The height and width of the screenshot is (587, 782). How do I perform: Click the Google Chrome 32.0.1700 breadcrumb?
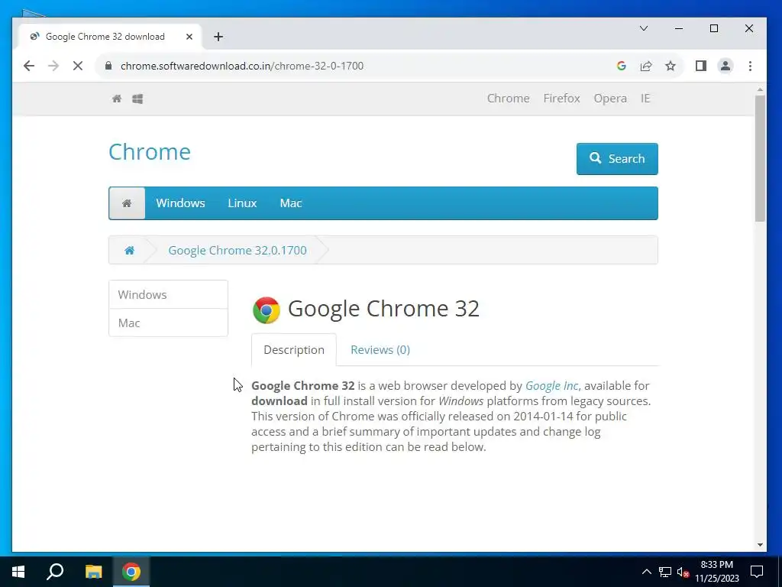click(238, 250)
